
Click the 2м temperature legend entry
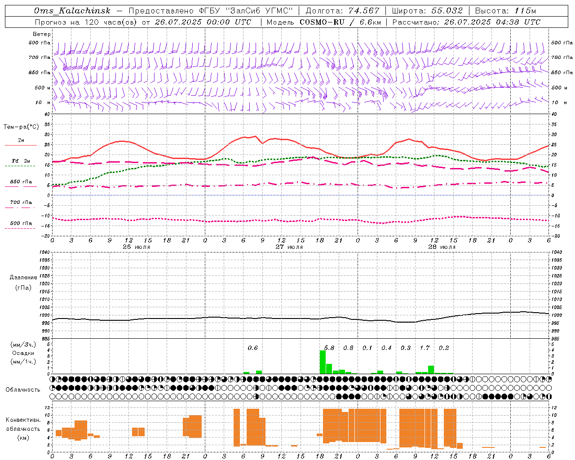coord(21,141)
